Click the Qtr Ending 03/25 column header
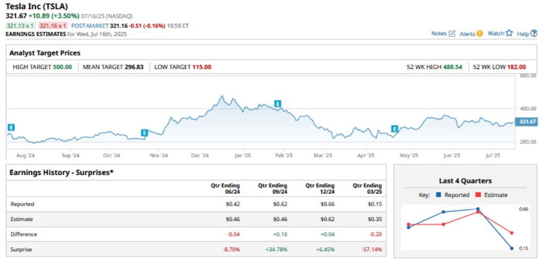The width and height of the screenshot is (549, 264). 367,189
